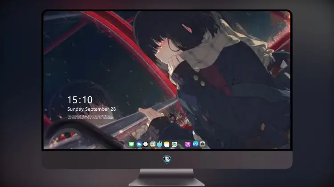Open the pink Music app in the dock
Image resolution: width=334 pixels, height=187 pixels.
click(x=187, y=144)
